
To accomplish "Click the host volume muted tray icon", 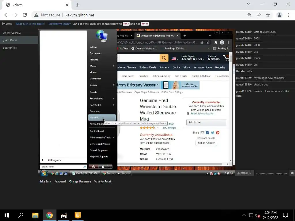I will click(258, 215).
